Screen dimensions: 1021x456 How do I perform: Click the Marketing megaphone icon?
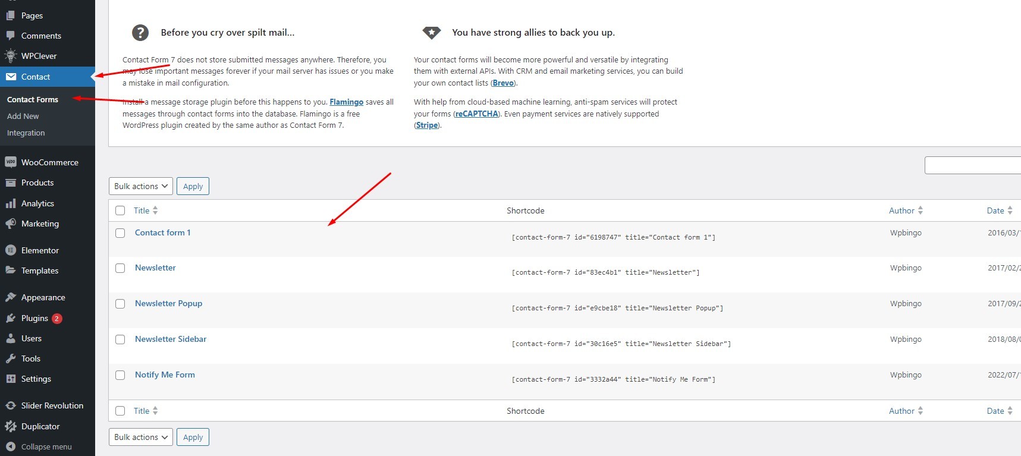click(10, 224)
